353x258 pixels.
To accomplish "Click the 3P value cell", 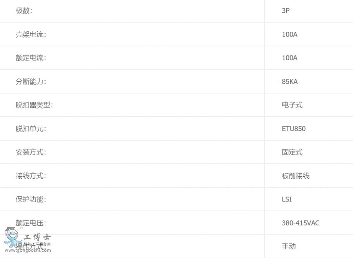I will point(286,11).
